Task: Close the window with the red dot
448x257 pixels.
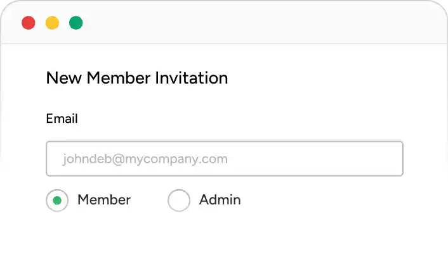Action: (x=29, y=23)
